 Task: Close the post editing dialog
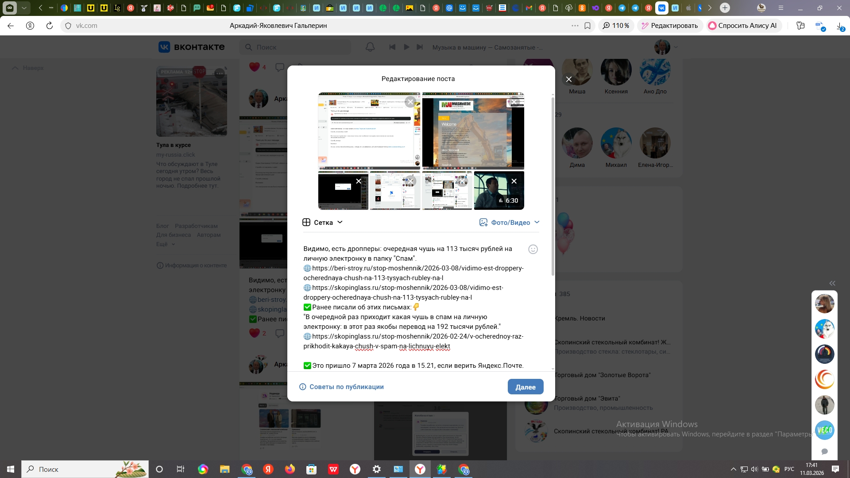point(569,79)
